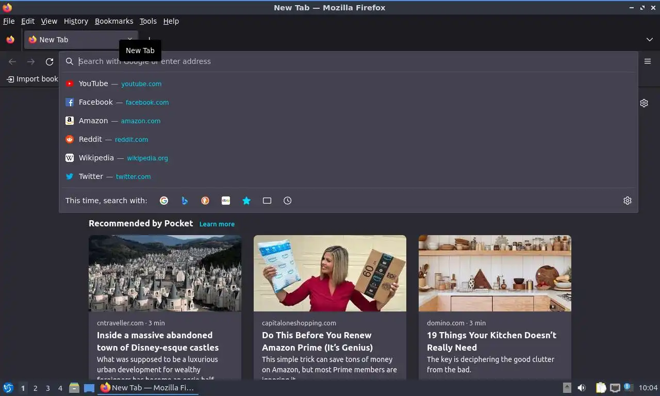Open the file manager from the taskbar
This screenshot has height=396, width=660.
point(74,388)
